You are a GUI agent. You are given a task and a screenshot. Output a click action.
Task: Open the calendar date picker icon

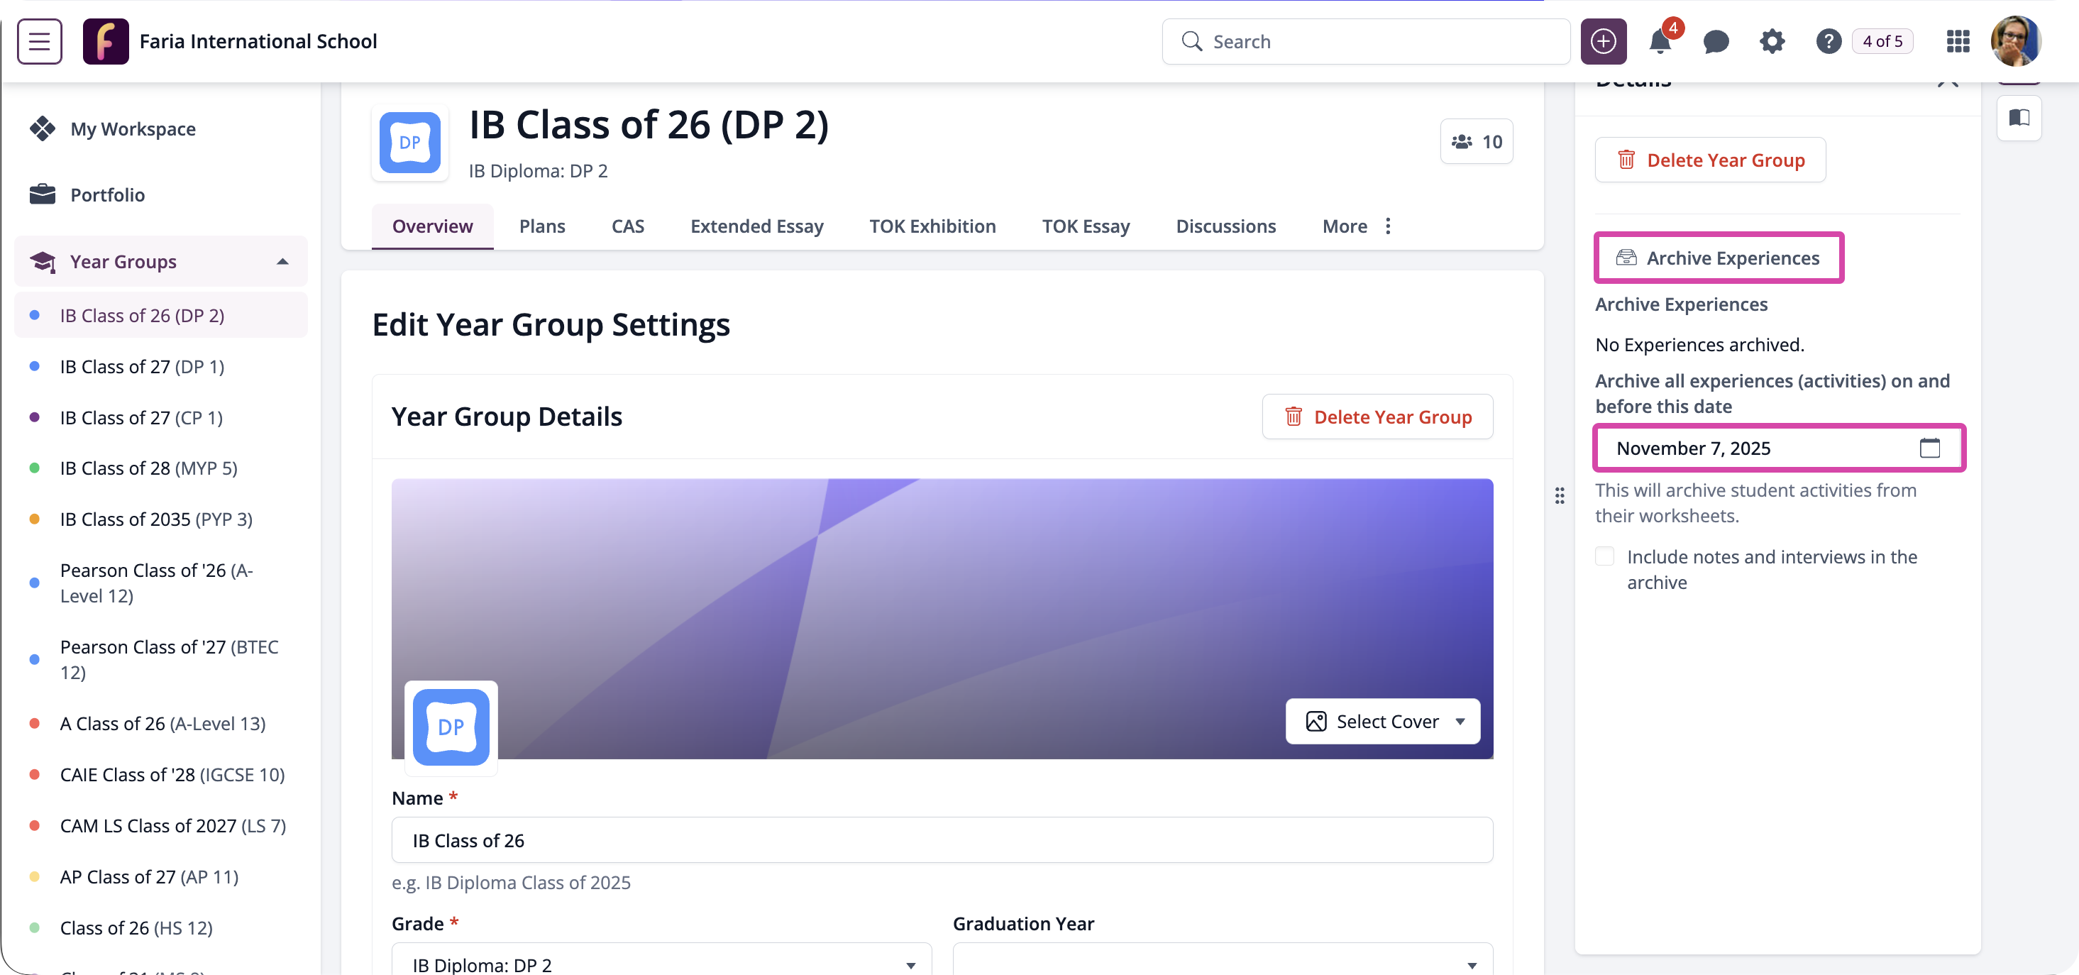[1930, 448]
